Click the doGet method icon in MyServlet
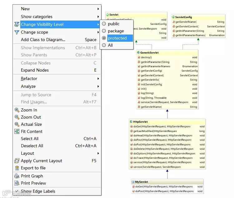Image resolution: width=234 pixels, height=198 pixels. (134, 186)
